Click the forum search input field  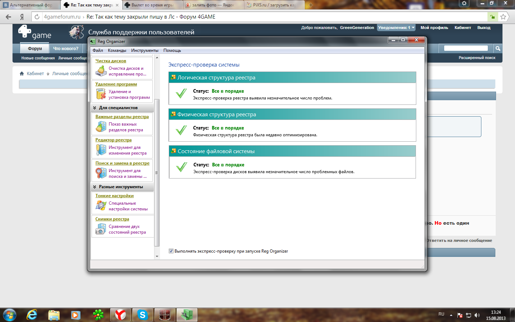(466, 48)
